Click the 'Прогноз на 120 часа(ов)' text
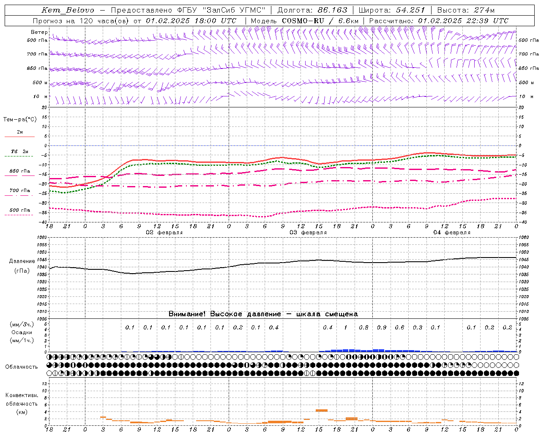This screenshot has height=433, width=541. coord(81,21)
